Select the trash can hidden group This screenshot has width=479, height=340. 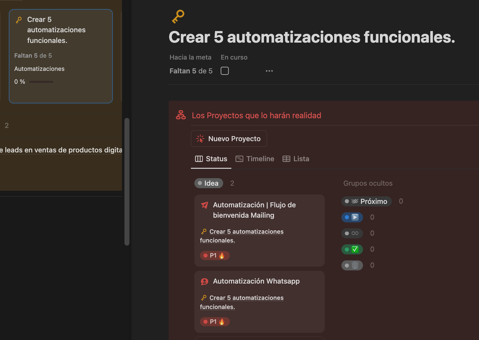point(352,265)
